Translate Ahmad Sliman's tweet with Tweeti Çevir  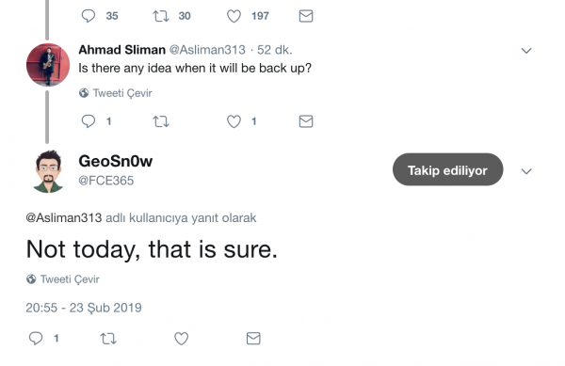coord(115,93)
